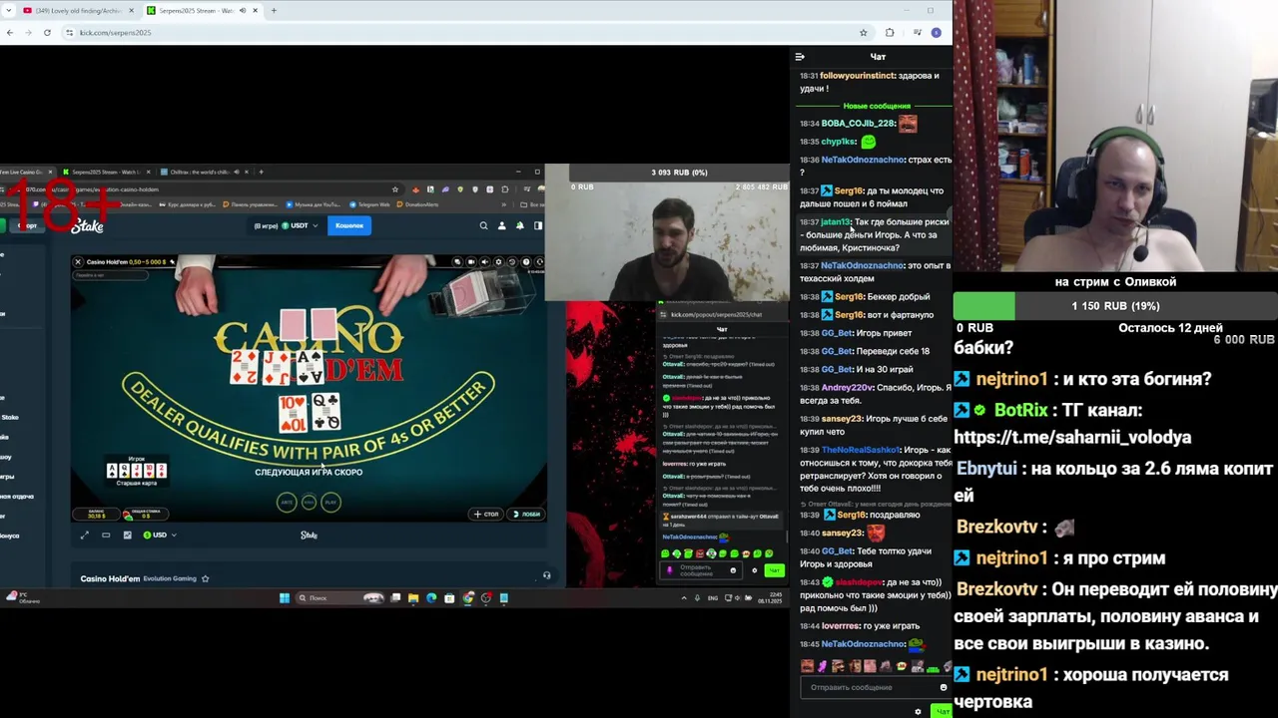The width and height of the screenshot is (1278, 718).
Task: Open ENG language switcher in streamed taskbar
Action: (x=713, y=597)
